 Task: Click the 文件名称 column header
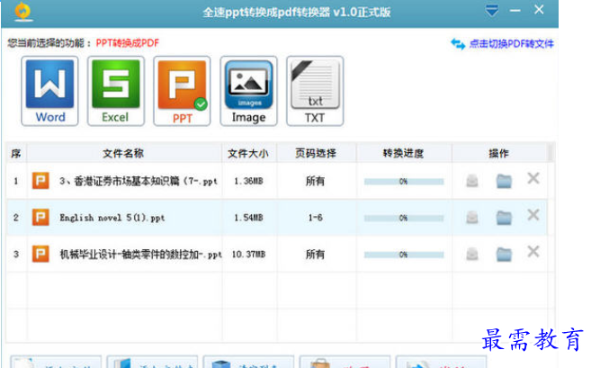point(124,153)
